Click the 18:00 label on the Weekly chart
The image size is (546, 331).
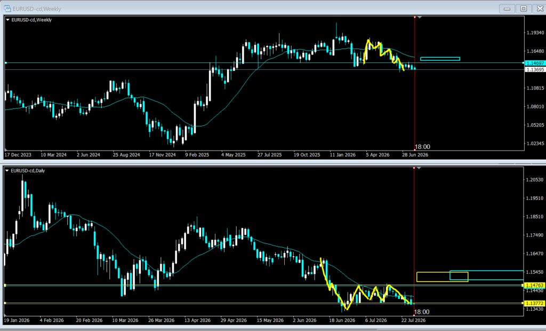(422, 147)
